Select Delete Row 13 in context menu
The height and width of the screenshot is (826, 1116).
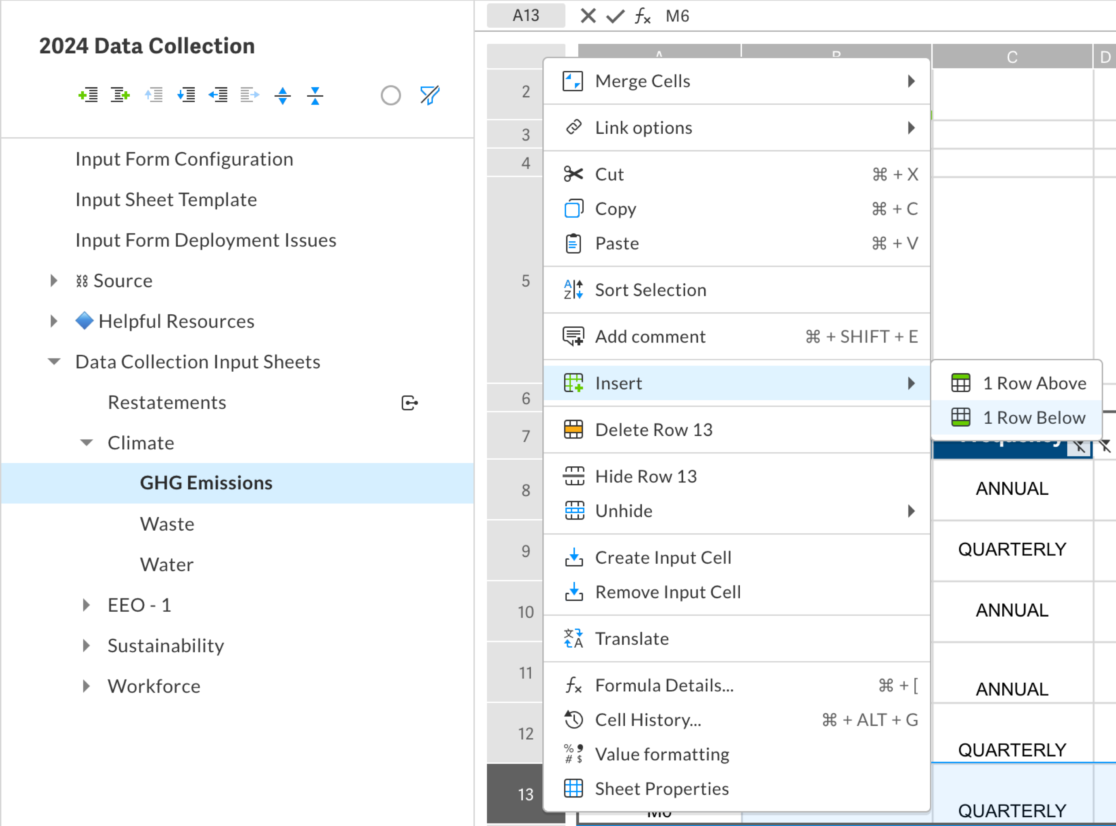click(x=653, y=430)
